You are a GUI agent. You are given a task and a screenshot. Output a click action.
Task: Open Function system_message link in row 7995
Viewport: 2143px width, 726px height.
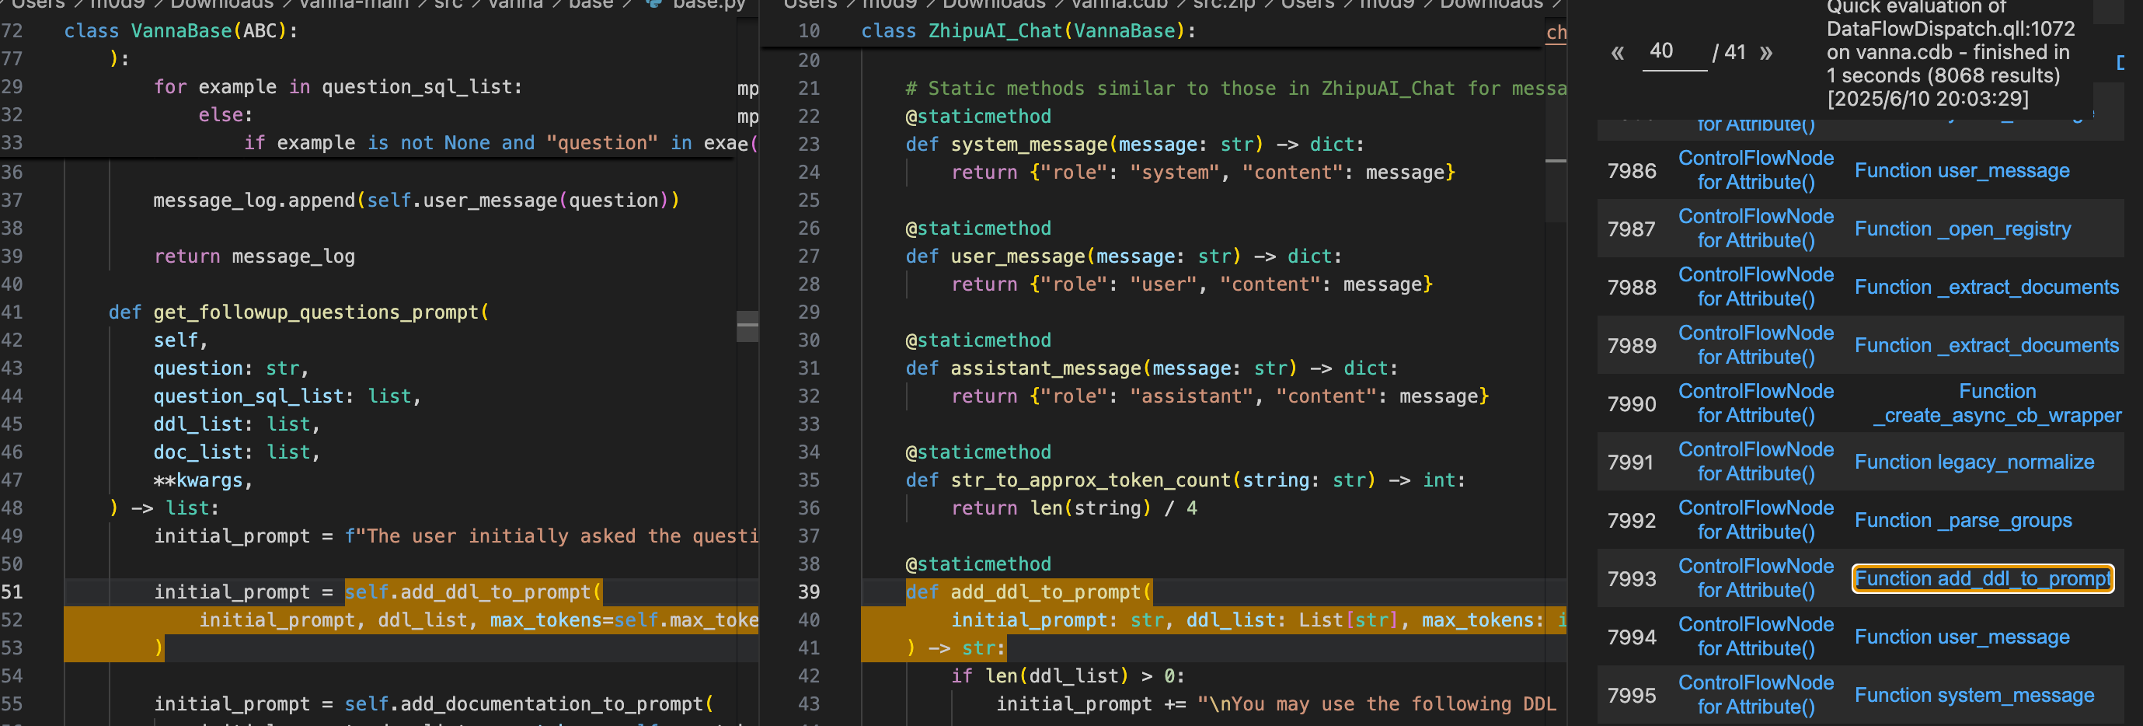click(x=1974, y=695)
